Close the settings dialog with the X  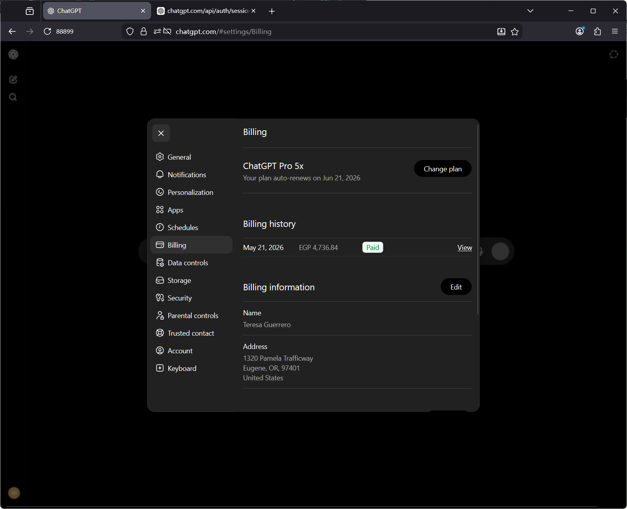pos(161,133)
